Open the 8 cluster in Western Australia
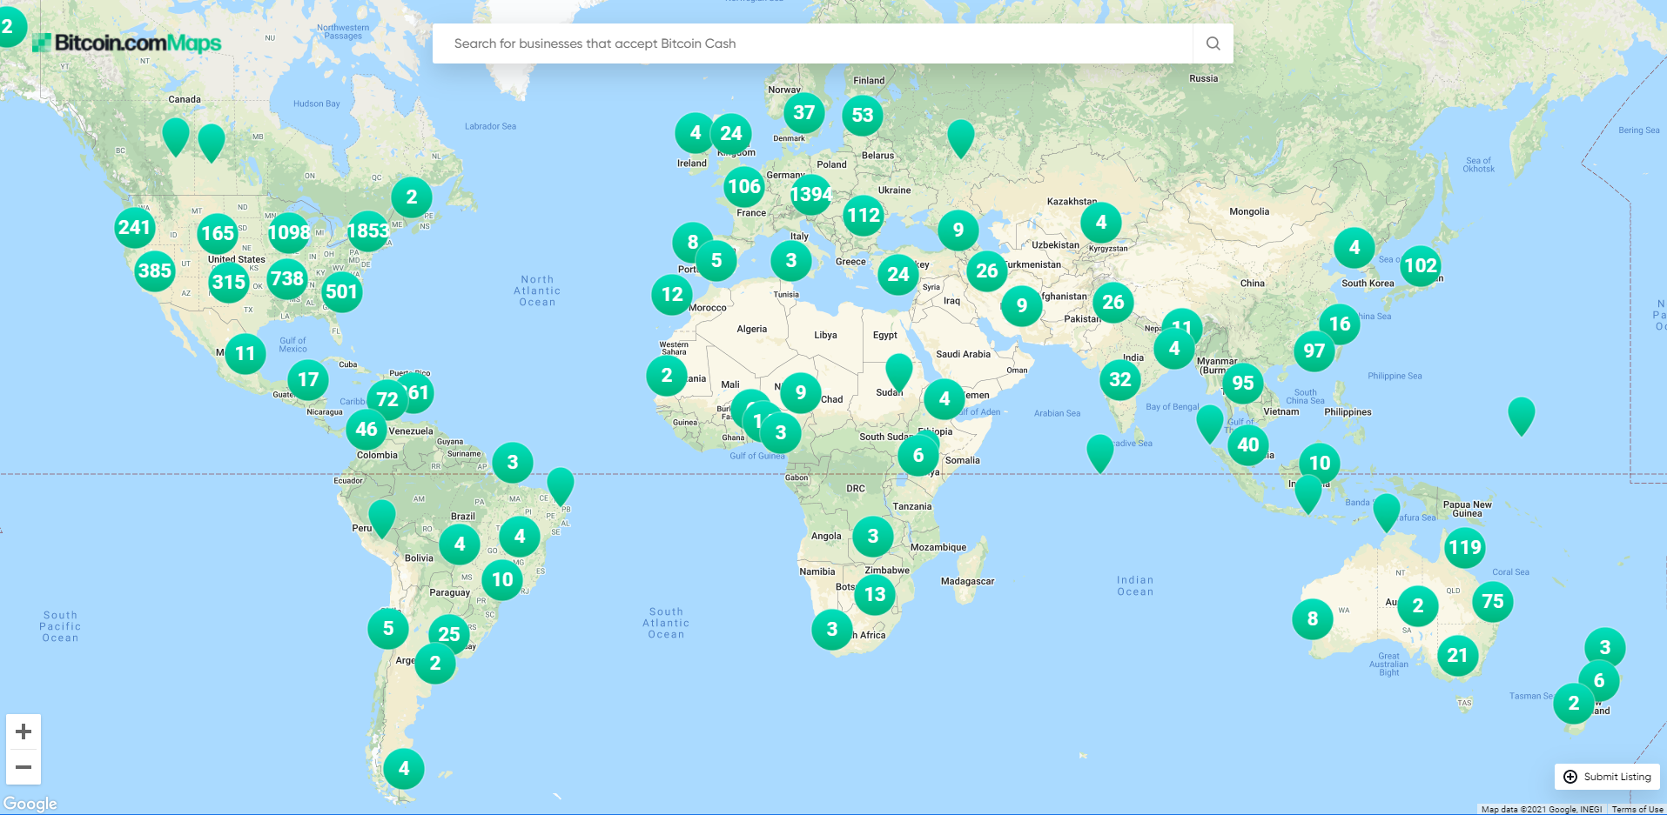The width and height of the screenshot is (1667, 815). [x=1313, y=619]
